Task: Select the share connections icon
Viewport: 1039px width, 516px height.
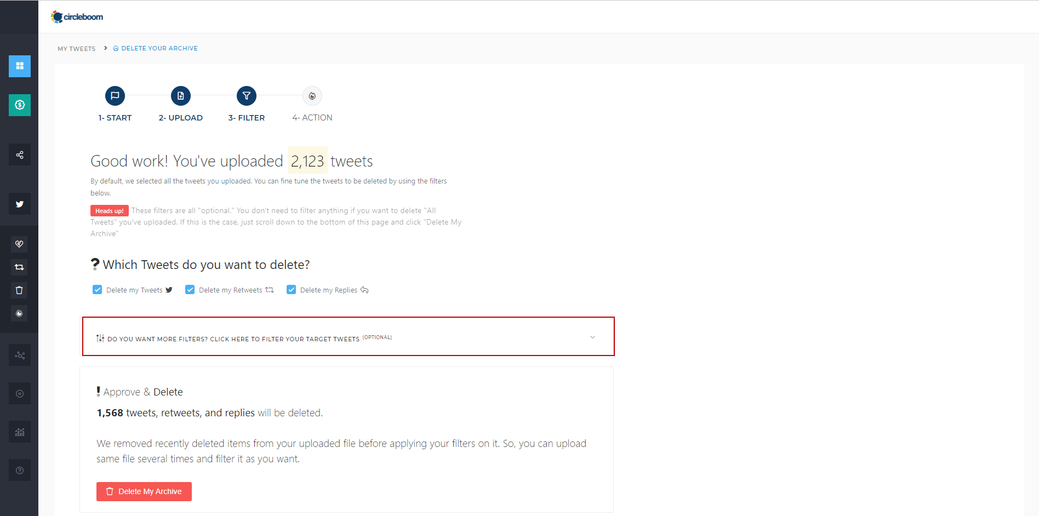Action: [x=20, y=154]
